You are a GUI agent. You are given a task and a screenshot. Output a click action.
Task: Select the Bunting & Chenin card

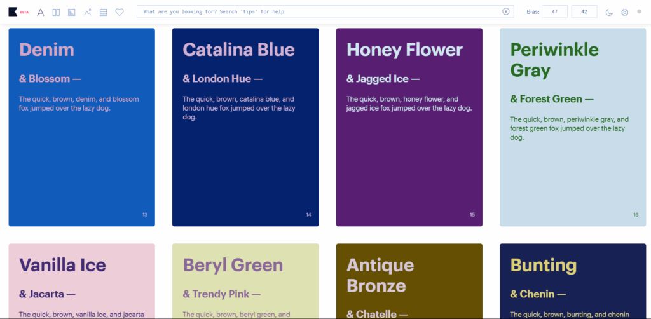click(573, 282)
